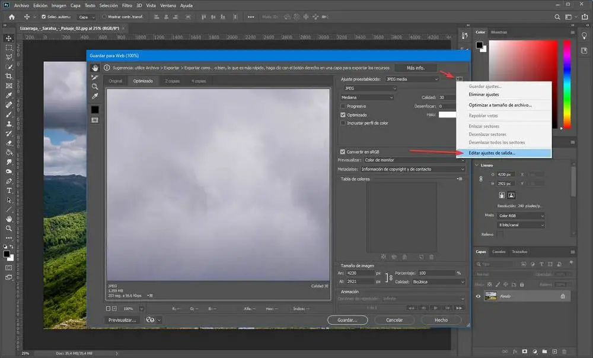Image resolution: width=593 pixels, height=358 pixels.
Task: Pick the Eyedropper tool in the dialog
Action: tap(94, 96)
